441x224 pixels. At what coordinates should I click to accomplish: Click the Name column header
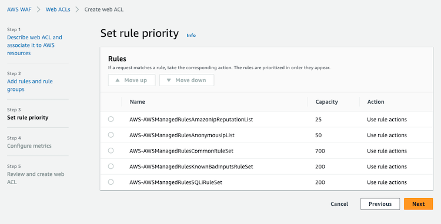click(x=137, y=102)
